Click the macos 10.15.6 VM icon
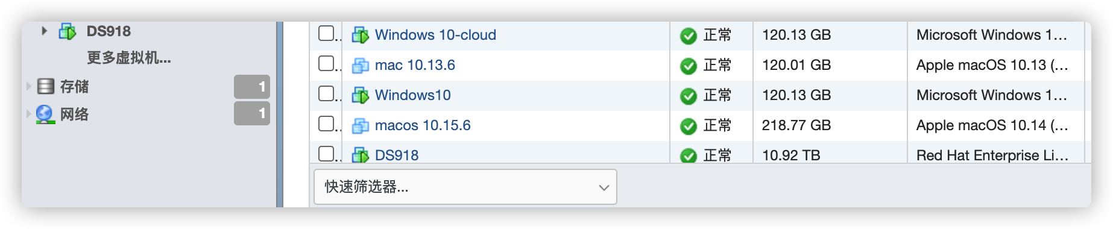This screenshot has width=1113, height=229. click(361, 125)
